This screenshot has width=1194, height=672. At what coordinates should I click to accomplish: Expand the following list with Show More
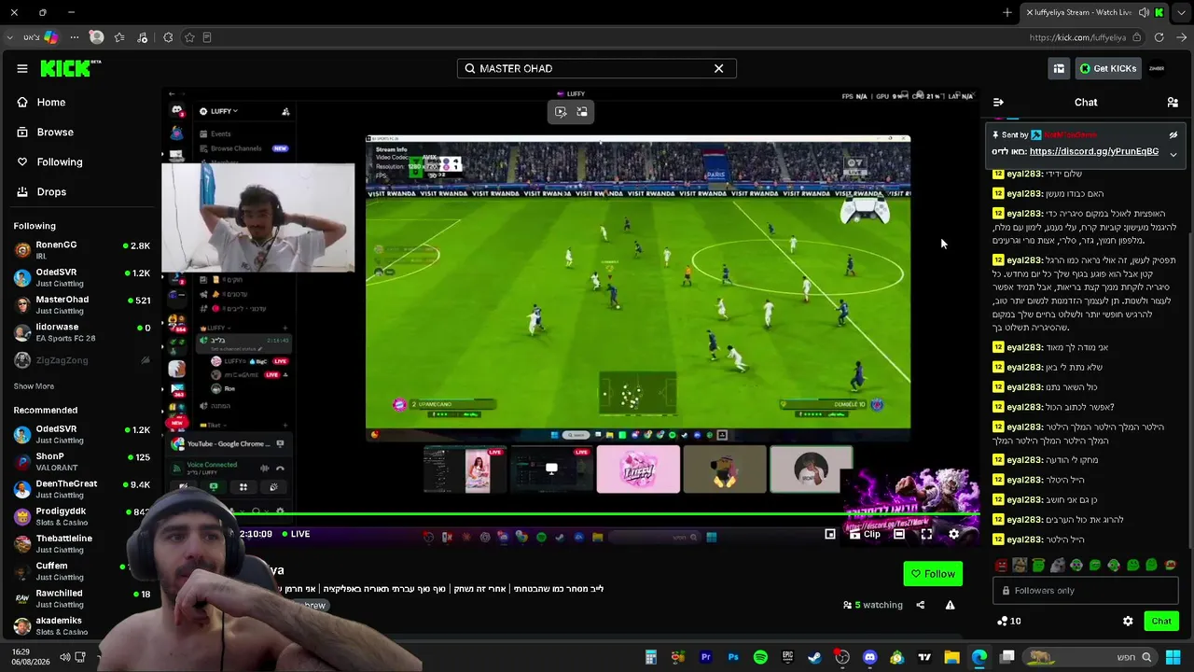(34, 386)
